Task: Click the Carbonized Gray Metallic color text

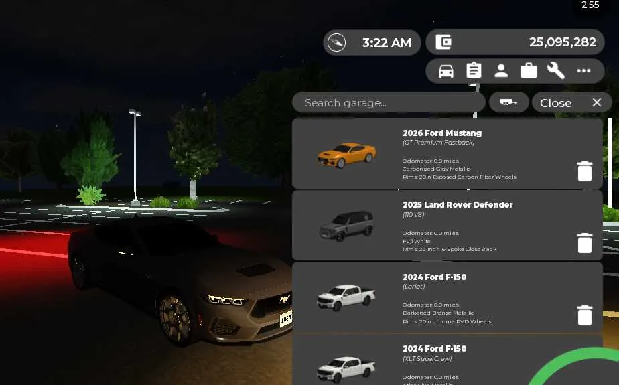Action: point(436,169)
